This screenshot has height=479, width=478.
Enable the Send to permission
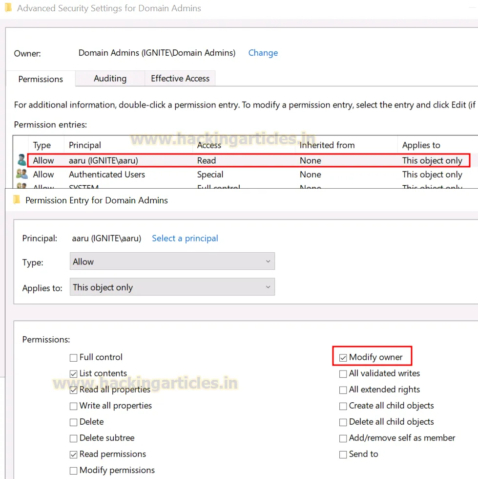343,454
